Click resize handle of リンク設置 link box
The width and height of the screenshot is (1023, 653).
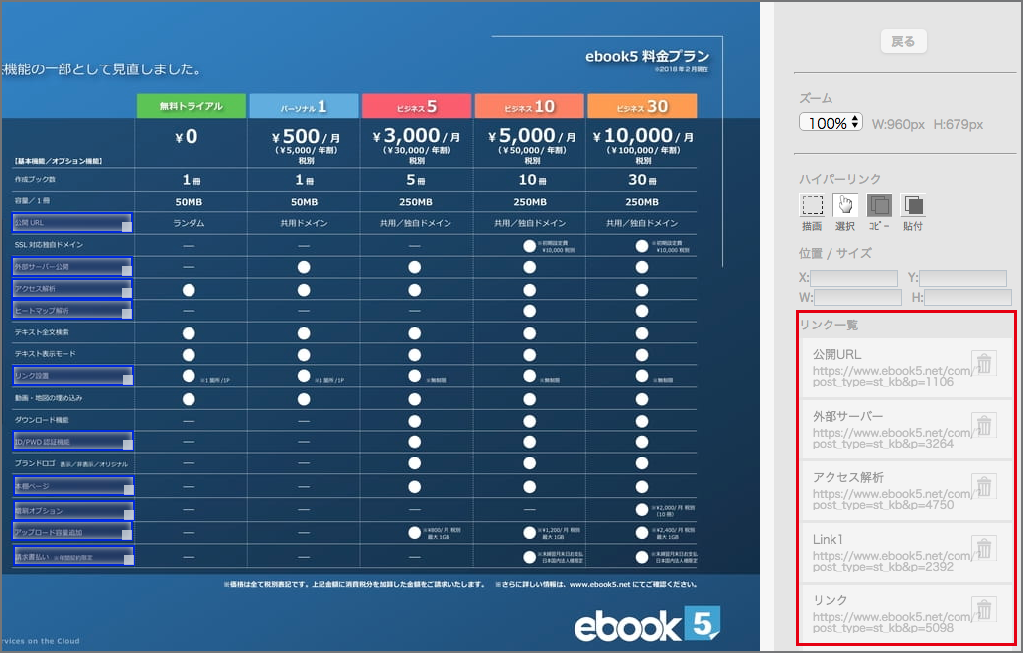tap(128, 380)
